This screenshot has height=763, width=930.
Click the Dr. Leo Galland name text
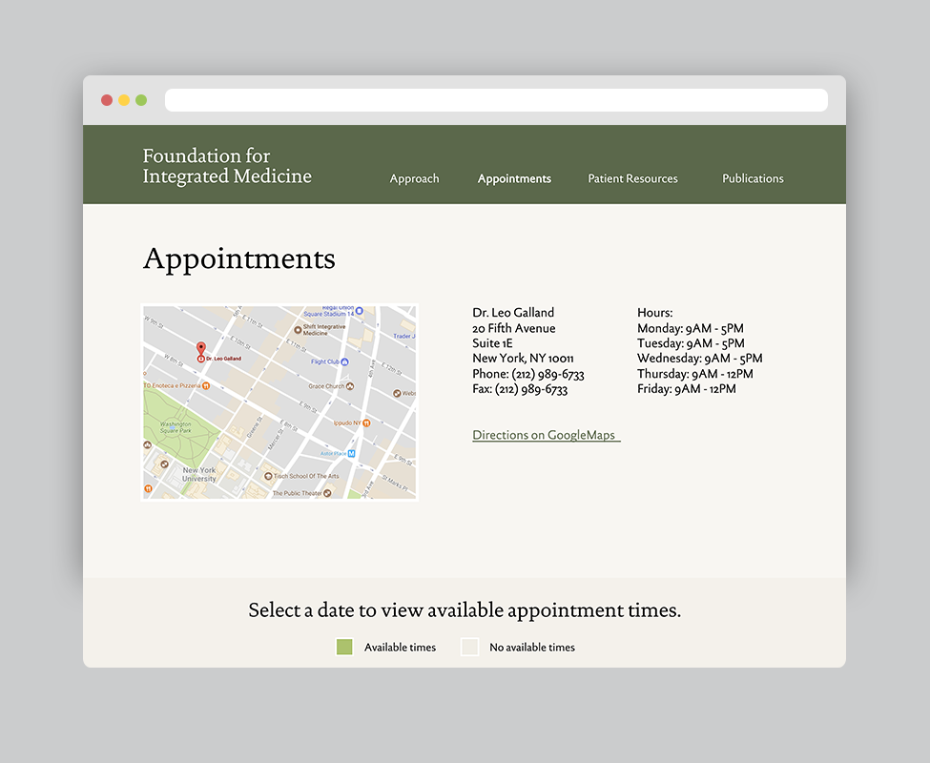[x=513, y=313]
